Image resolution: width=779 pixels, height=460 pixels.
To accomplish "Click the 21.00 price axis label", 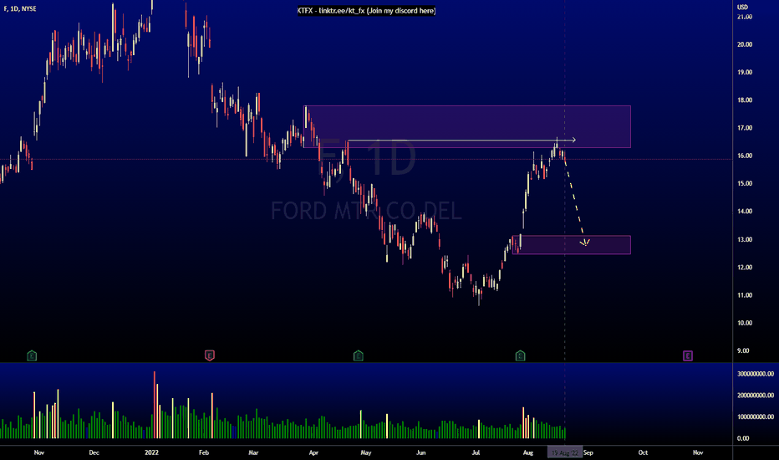I will [x=745, y=17].
